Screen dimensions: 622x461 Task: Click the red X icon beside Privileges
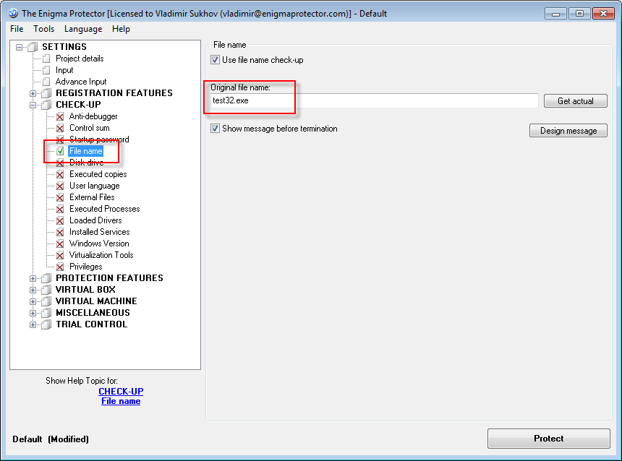[x=60, y=267]
